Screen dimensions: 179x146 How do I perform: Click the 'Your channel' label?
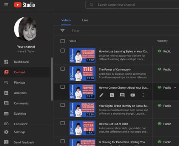[26, 47]
